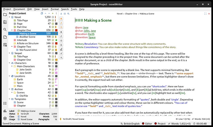The image size is (213, 127).
Task: Collapse the Chapter One tree node
Action: tap(12, 30)
